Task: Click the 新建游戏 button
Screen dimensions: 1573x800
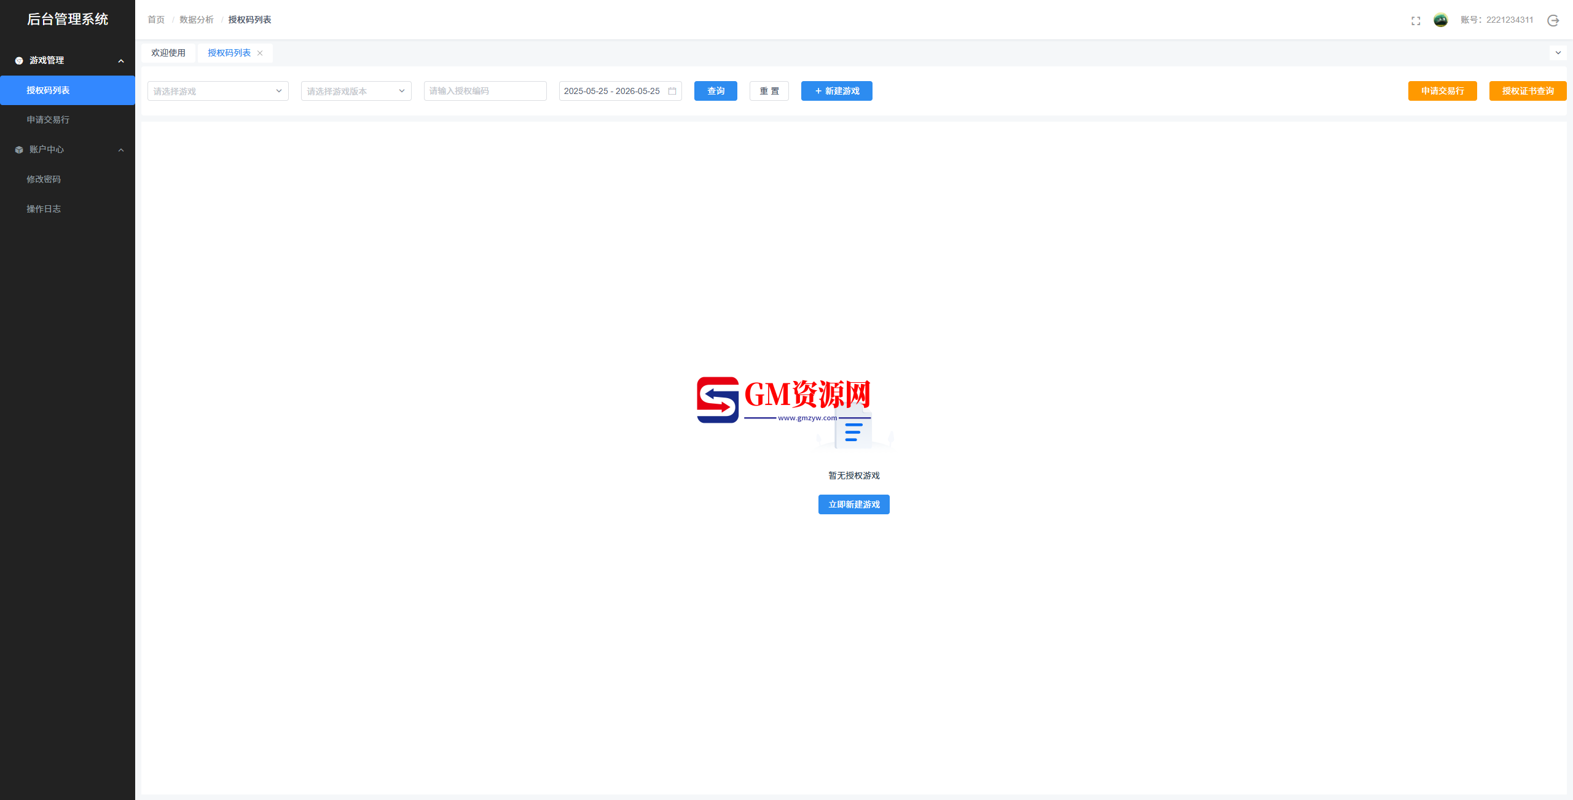Action: click(x=837, y=91)
